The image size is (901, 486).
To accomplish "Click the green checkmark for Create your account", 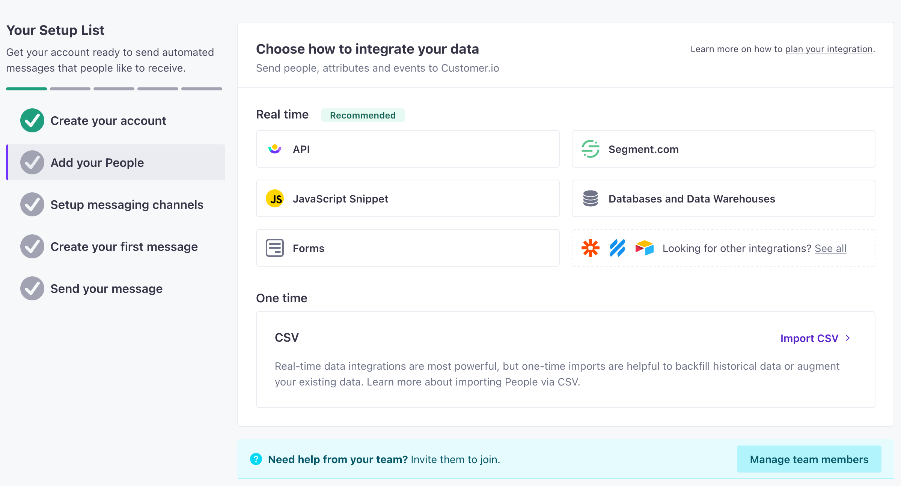I will click(x=32, y=120).
